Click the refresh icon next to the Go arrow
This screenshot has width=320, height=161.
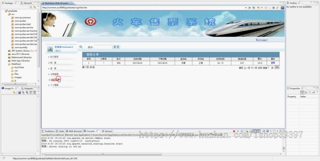pyautogui.click(x=254, y=8)
